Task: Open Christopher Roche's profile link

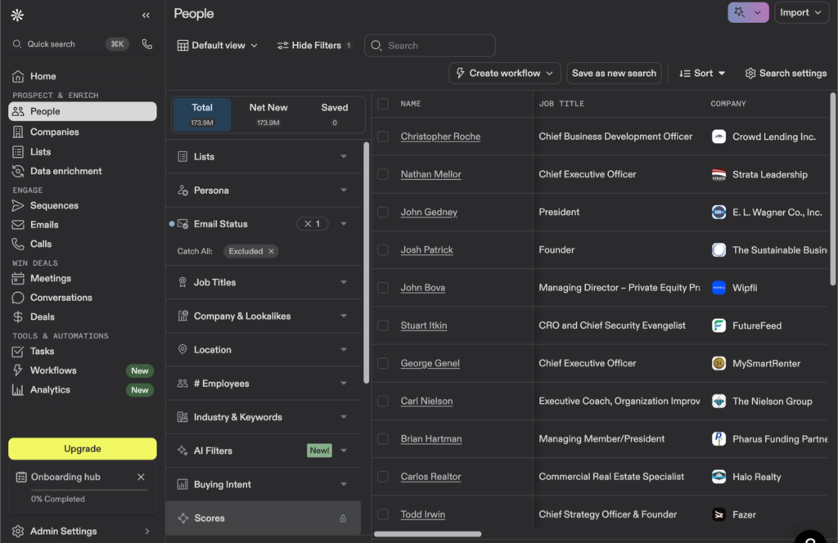Action: coord(440,136)
